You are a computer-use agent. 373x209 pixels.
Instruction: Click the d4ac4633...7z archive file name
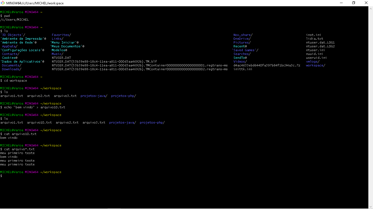pyautogui.click(x=267, y=65)
